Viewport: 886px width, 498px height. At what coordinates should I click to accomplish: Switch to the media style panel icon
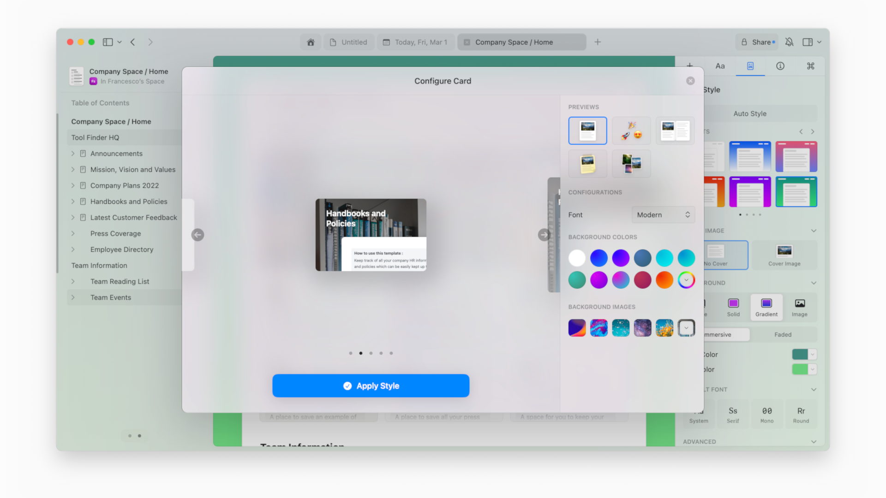click(x=750, y=66)
